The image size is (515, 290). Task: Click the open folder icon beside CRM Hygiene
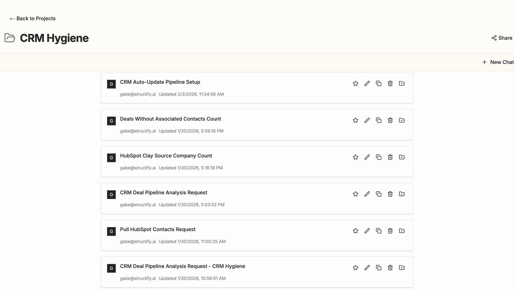(x=10, y=38)
